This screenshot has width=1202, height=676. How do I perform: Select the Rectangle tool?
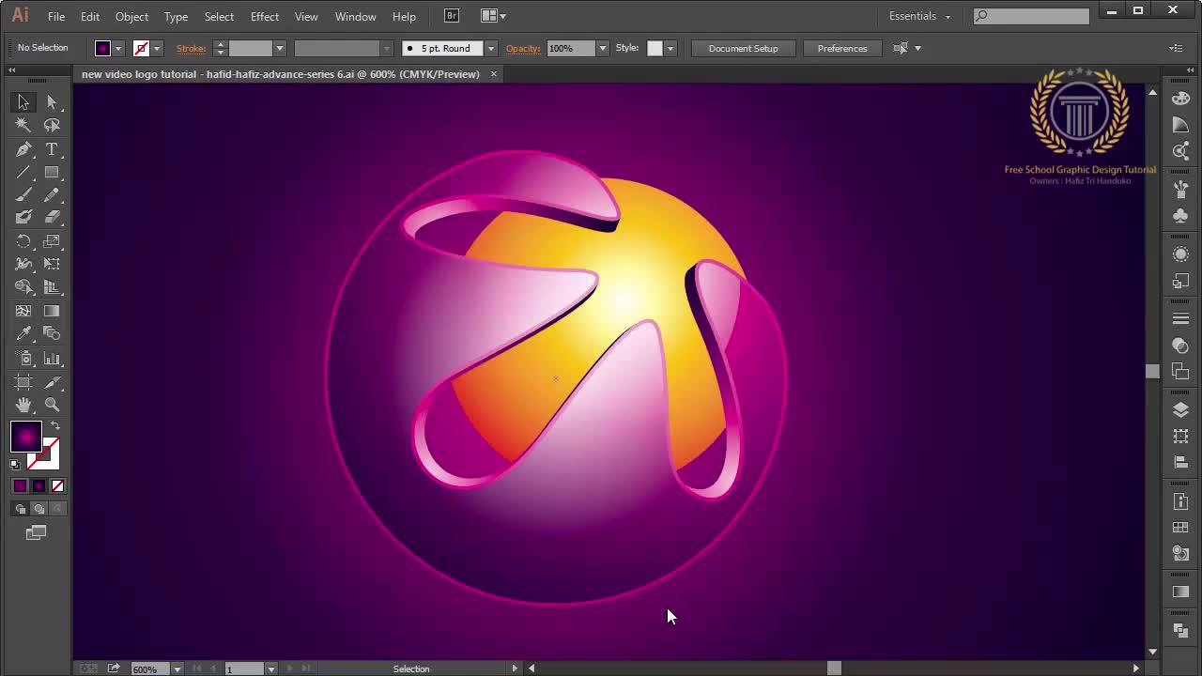(52, 173)
